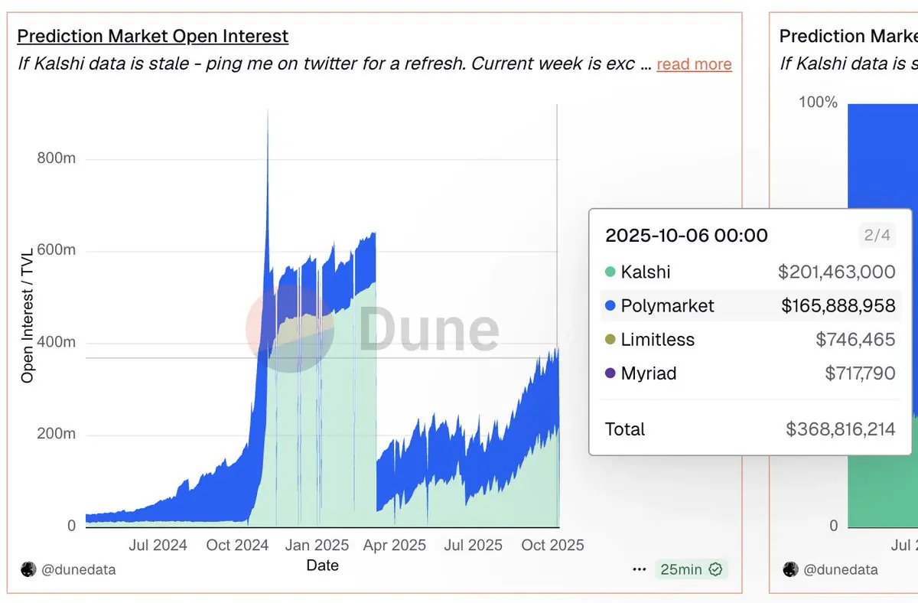The height and width of the screenshot is (603, 918).
Task: Click the blue Polymarket legend dot in tooltip
Action: pos(610,306)
